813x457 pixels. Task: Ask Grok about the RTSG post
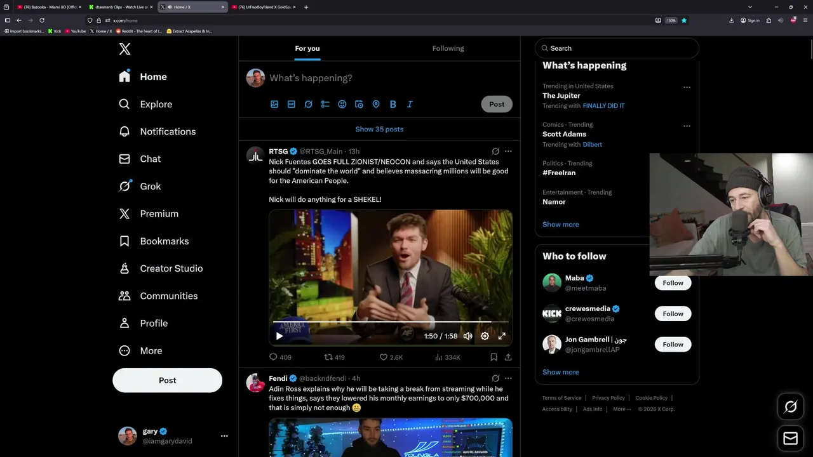point(495,152)
